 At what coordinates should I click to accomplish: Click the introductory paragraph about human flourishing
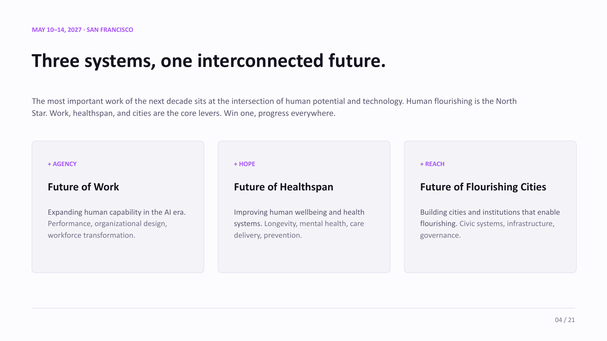(274, 107)
